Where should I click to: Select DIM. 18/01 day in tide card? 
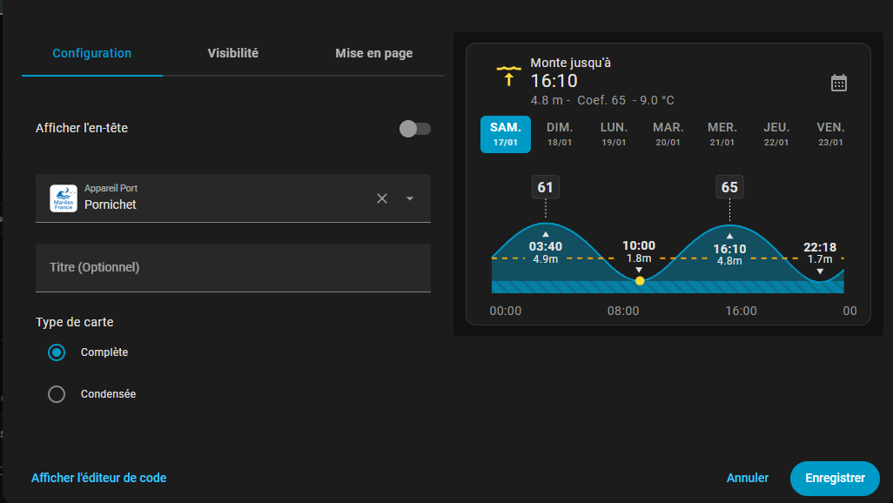point(559,134)
